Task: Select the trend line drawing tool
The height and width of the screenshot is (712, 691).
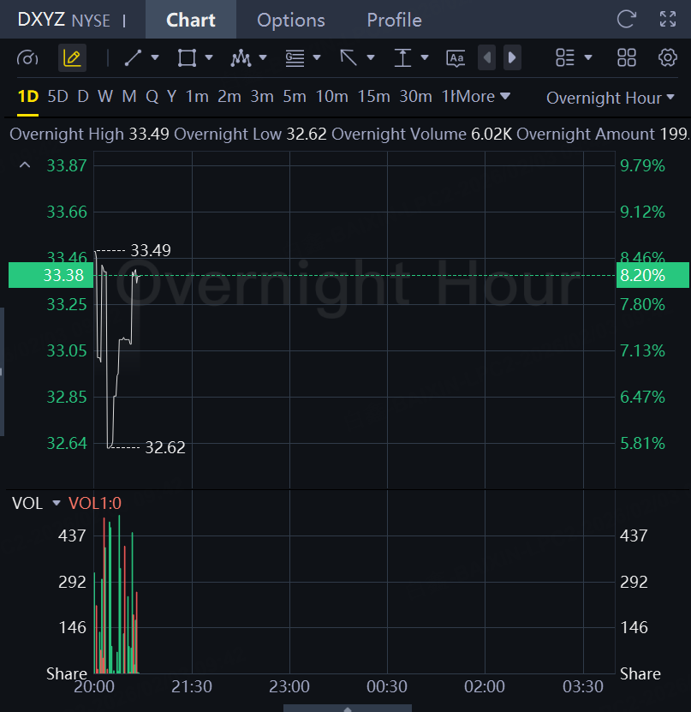Action: (133, 58)
